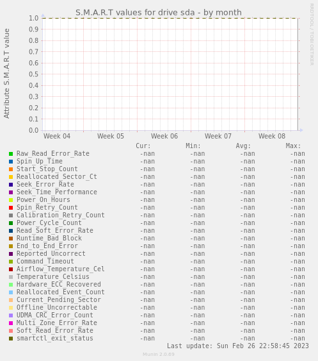Click the red Spin_Retry_Count legend swatch

(11, 208)
